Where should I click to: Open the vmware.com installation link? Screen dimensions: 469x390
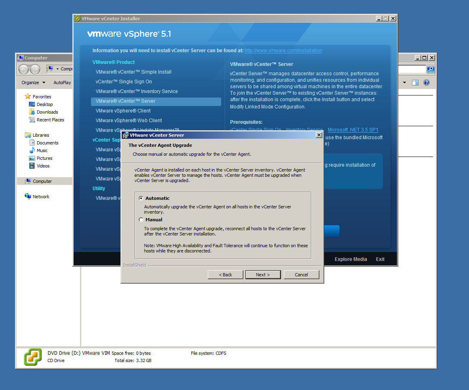283,51
